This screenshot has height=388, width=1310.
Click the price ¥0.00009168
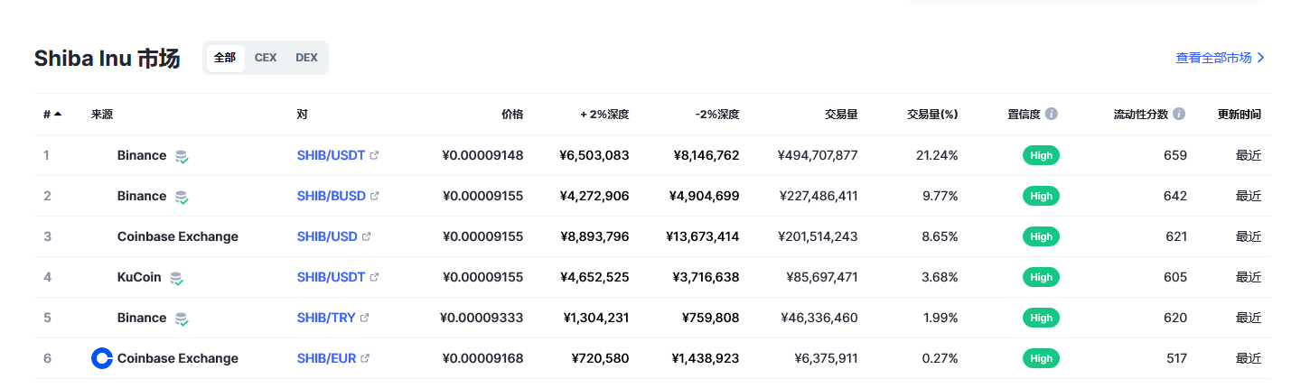click(482, 358)
